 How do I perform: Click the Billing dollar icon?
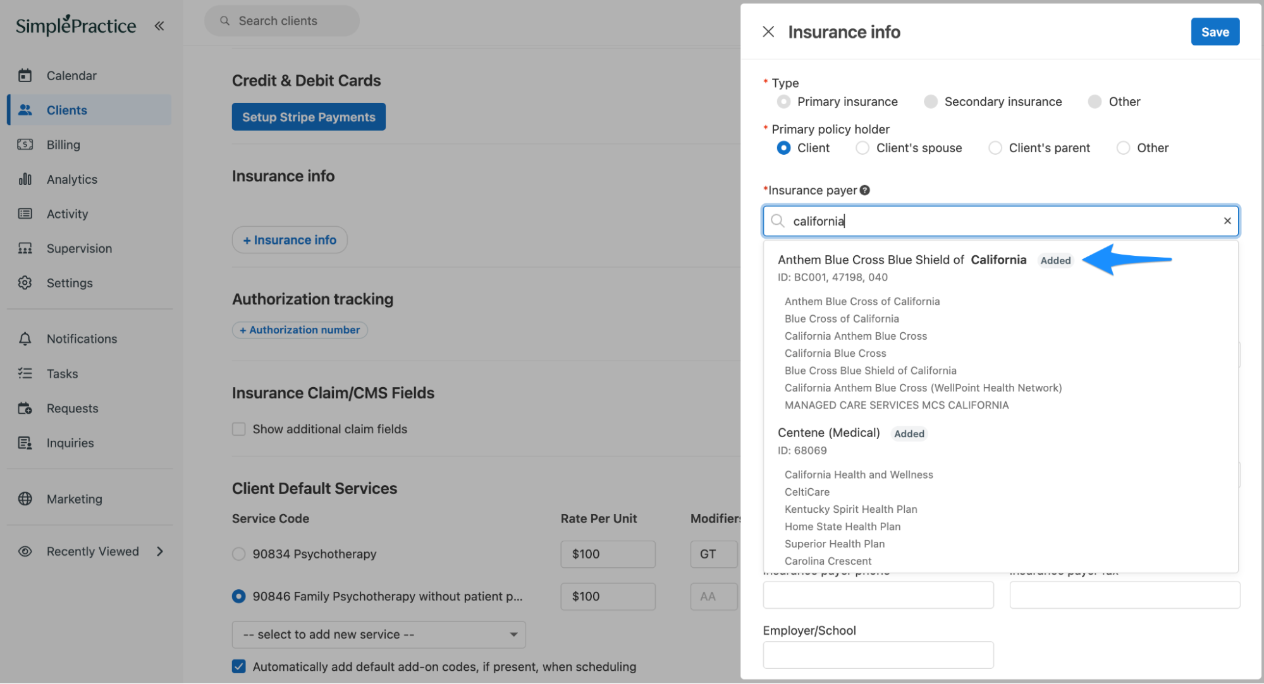tap(25, 145)
